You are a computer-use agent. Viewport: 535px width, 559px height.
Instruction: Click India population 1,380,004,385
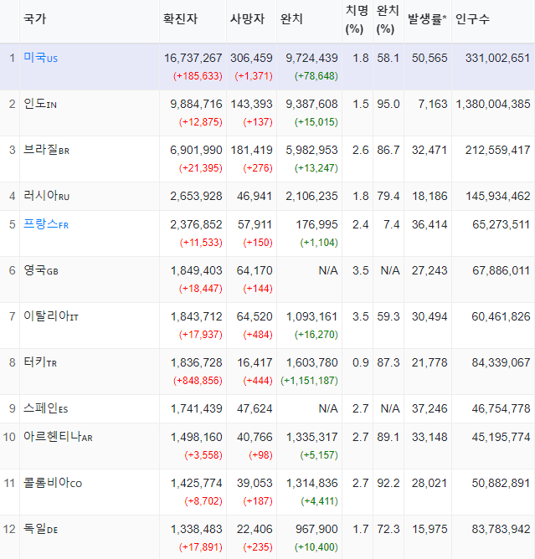point(493,104)
